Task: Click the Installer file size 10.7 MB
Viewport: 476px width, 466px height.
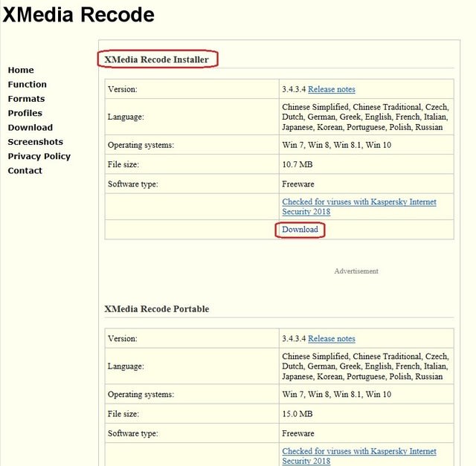Action: click(297, 164)
